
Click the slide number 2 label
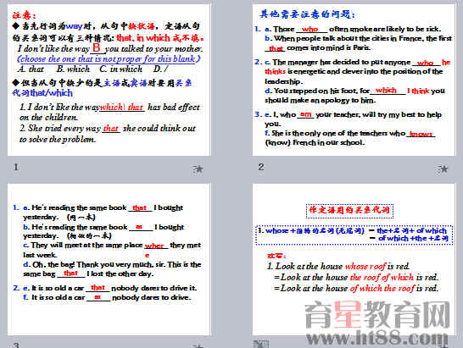(x=260, y=167)
